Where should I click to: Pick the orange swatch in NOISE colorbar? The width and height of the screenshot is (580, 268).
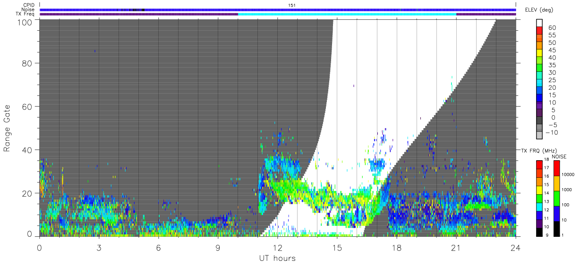[x=556, y=183]
